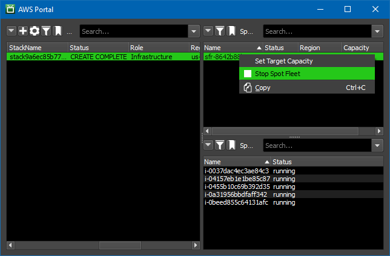Click the filter funnel in spot fleet panel
This screenshot has width=390, height=256.
pyautogui.click(x=220, y=31)
